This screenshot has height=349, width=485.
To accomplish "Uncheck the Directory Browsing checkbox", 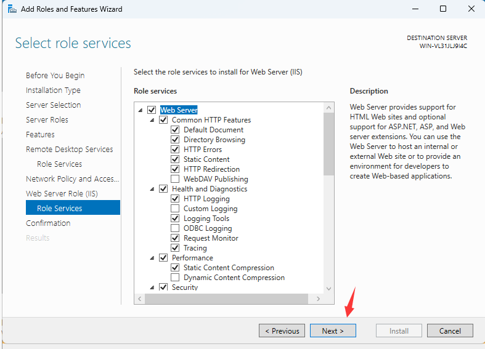I will click(175, 140).
